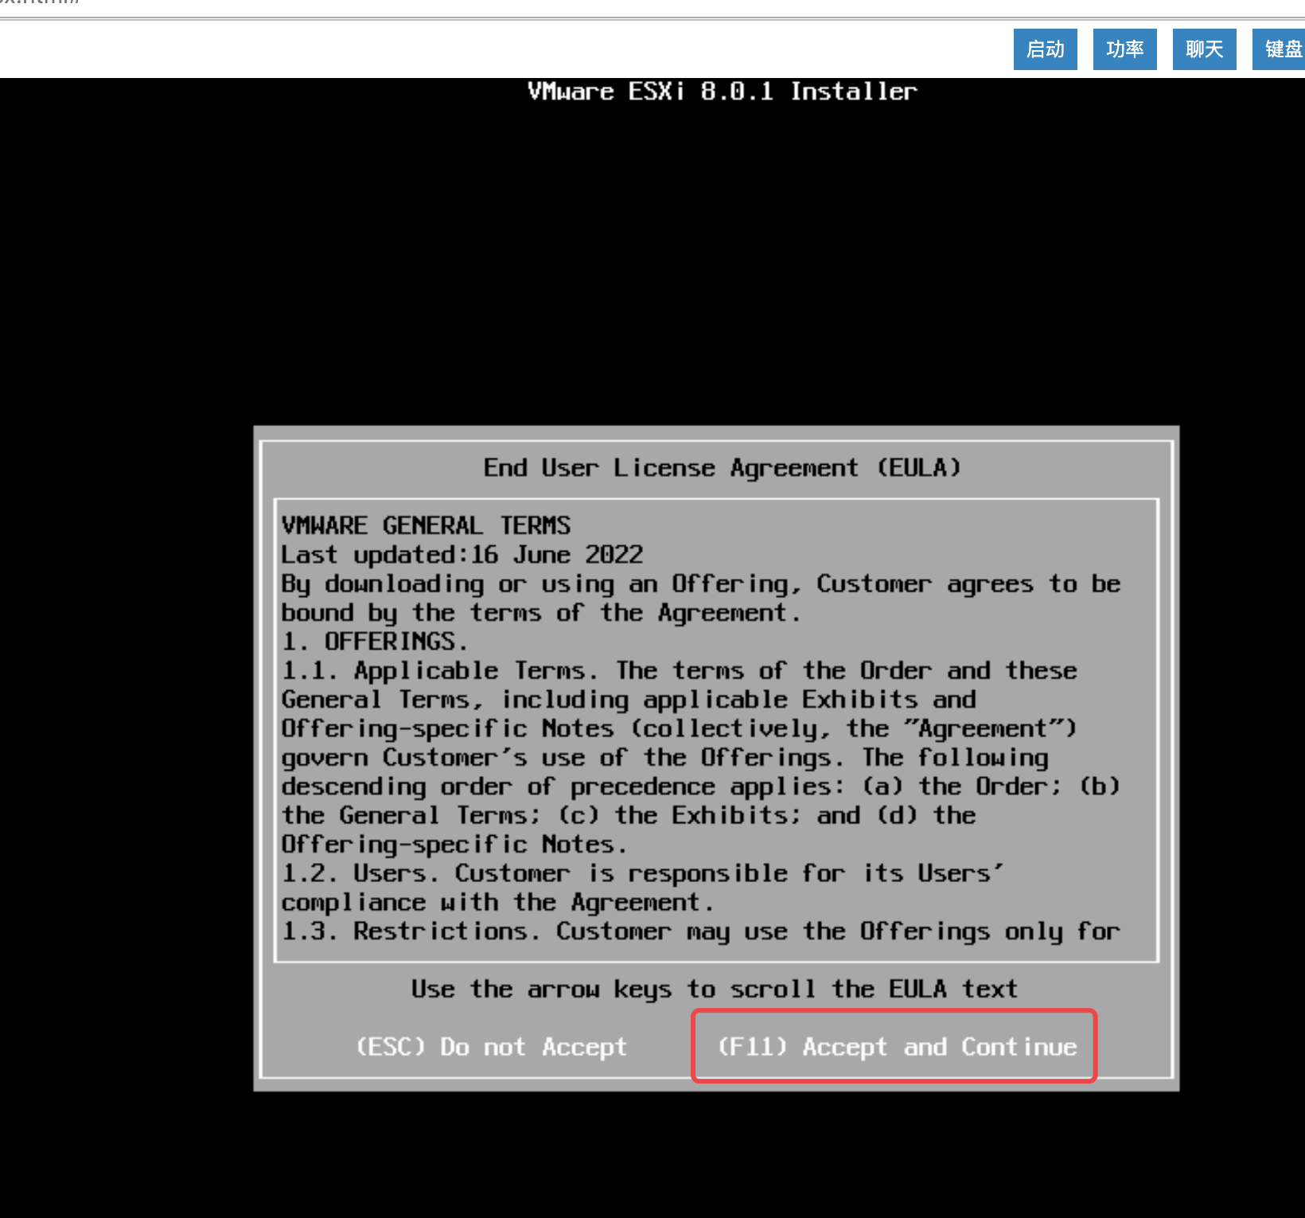Click 'compliance with the Agreement.' line
The width and height of the screenshot is (1305, 1218).
click(497, 902)
